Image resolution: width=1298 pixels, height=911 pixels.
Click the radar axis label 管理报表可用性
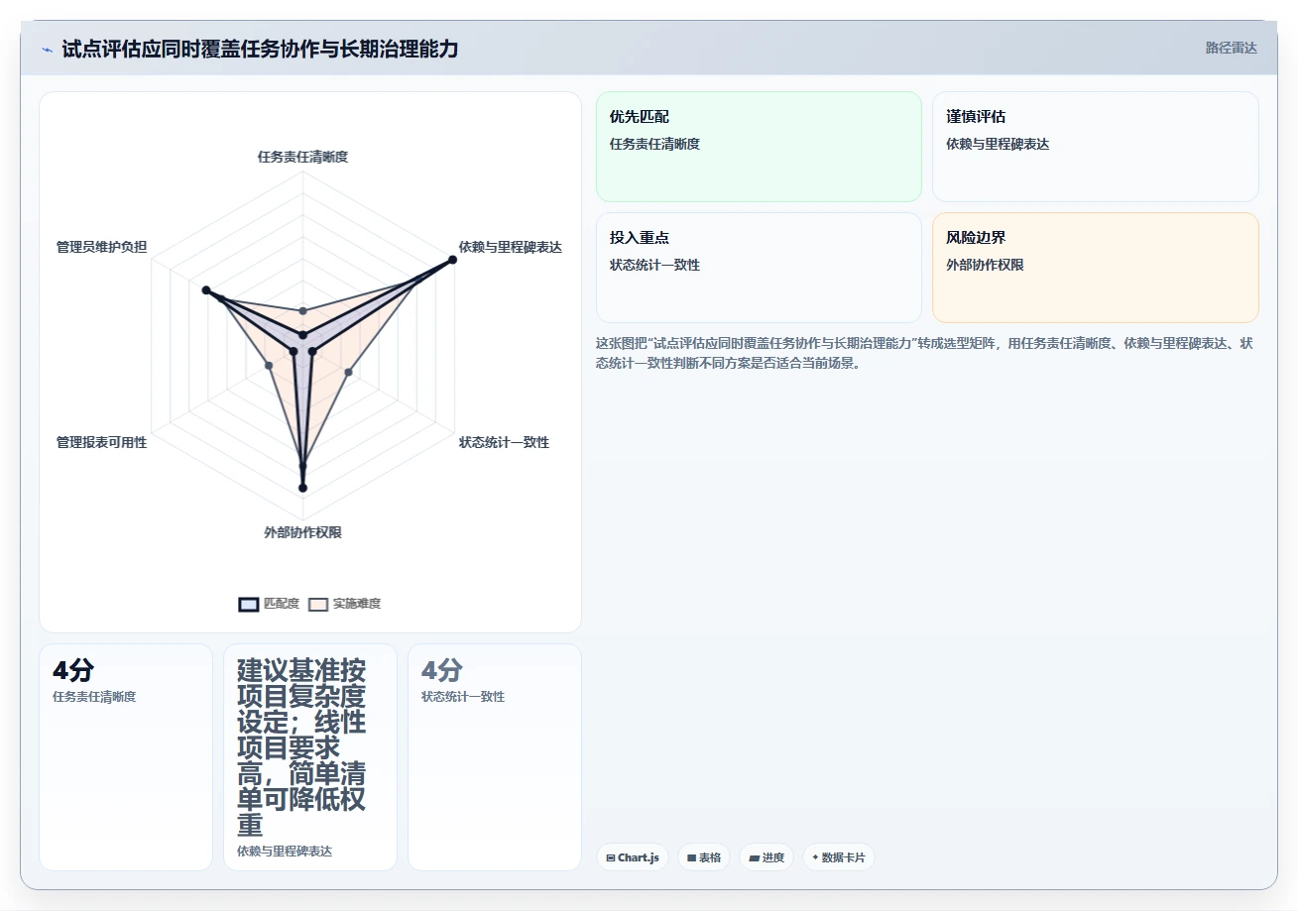(101, 442)
